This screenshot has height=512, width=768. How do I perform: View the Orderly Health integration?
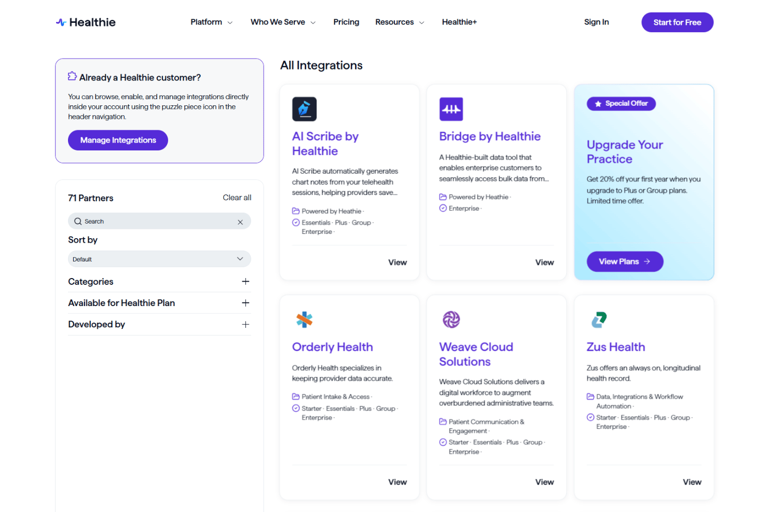click(397, 482)
